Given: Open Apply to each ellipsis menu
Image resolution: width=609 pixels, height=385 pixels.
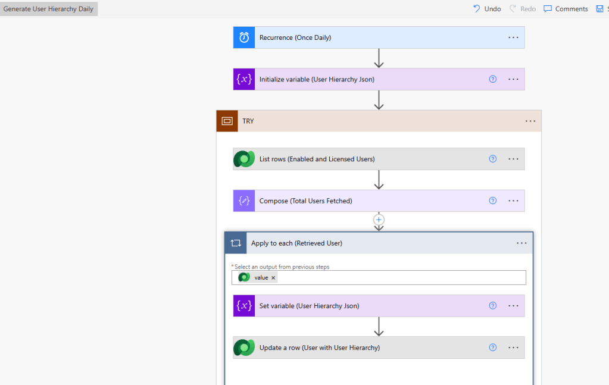Looking at the screenshot, I should pos(521,243).
